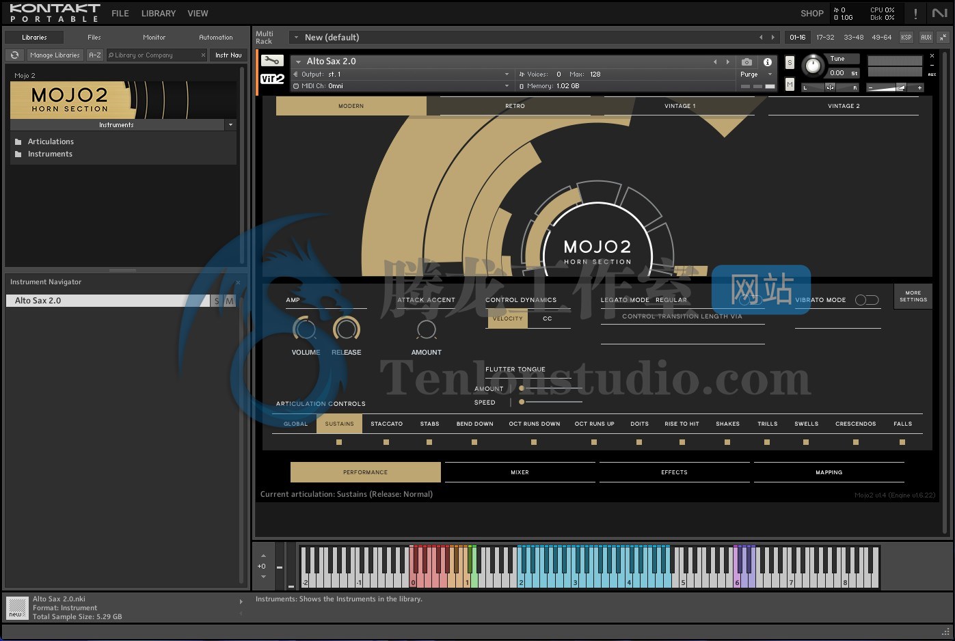Load previous instrument with left arrow

tap(716, 62)
